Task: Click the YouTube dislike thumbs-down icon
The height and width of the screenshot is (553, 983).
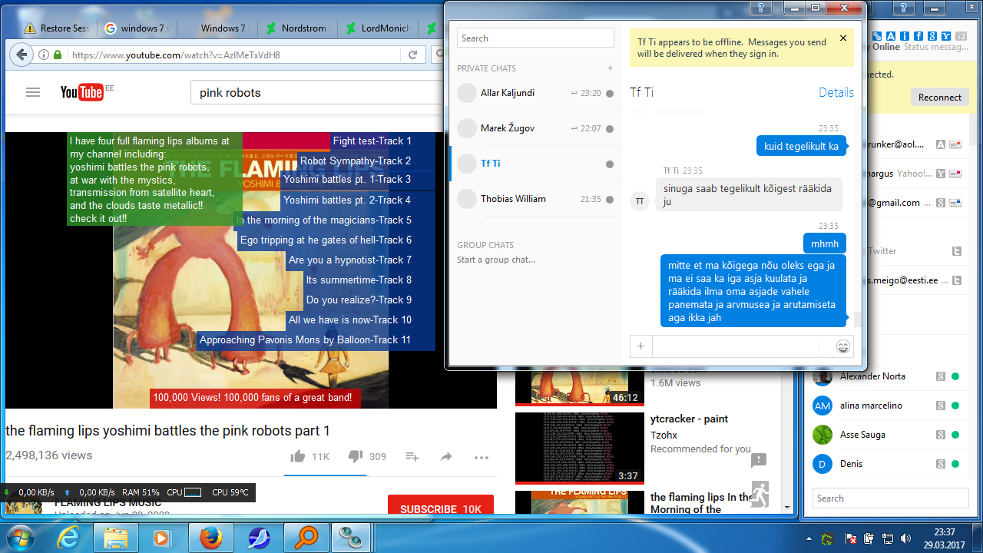Action: point(355,456)
